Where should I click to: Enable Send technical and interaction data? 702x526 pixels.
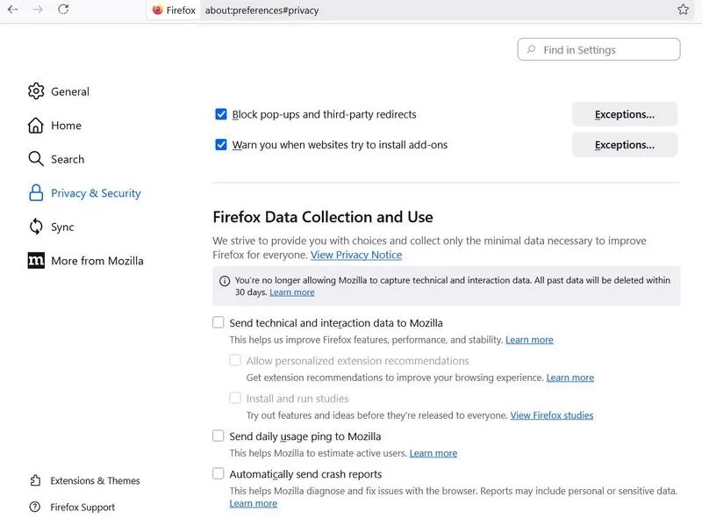[218, 322]
